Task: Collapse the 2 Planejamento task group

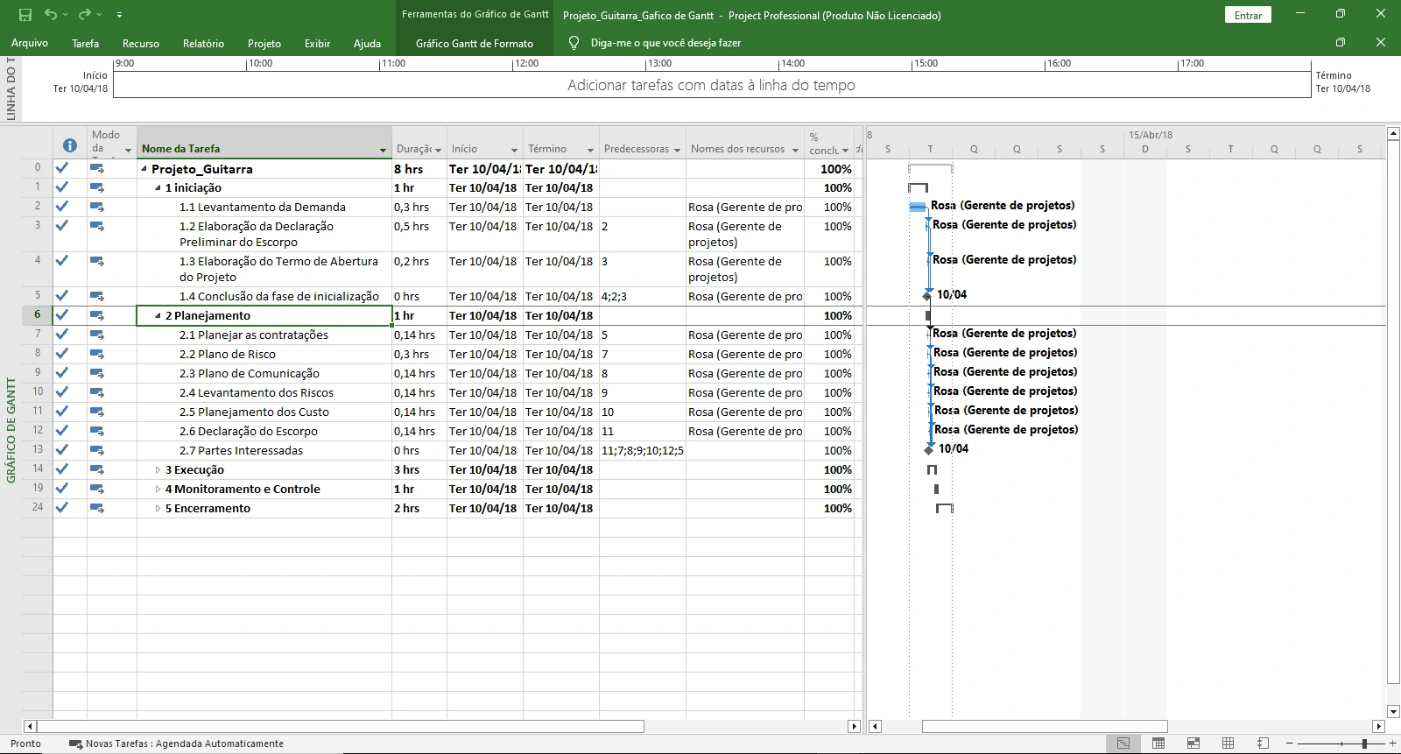Action: point(158,316)
